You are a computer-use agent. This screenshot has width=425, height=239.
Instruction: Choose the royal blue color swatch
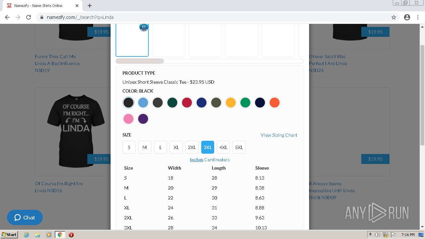(202, 103)
